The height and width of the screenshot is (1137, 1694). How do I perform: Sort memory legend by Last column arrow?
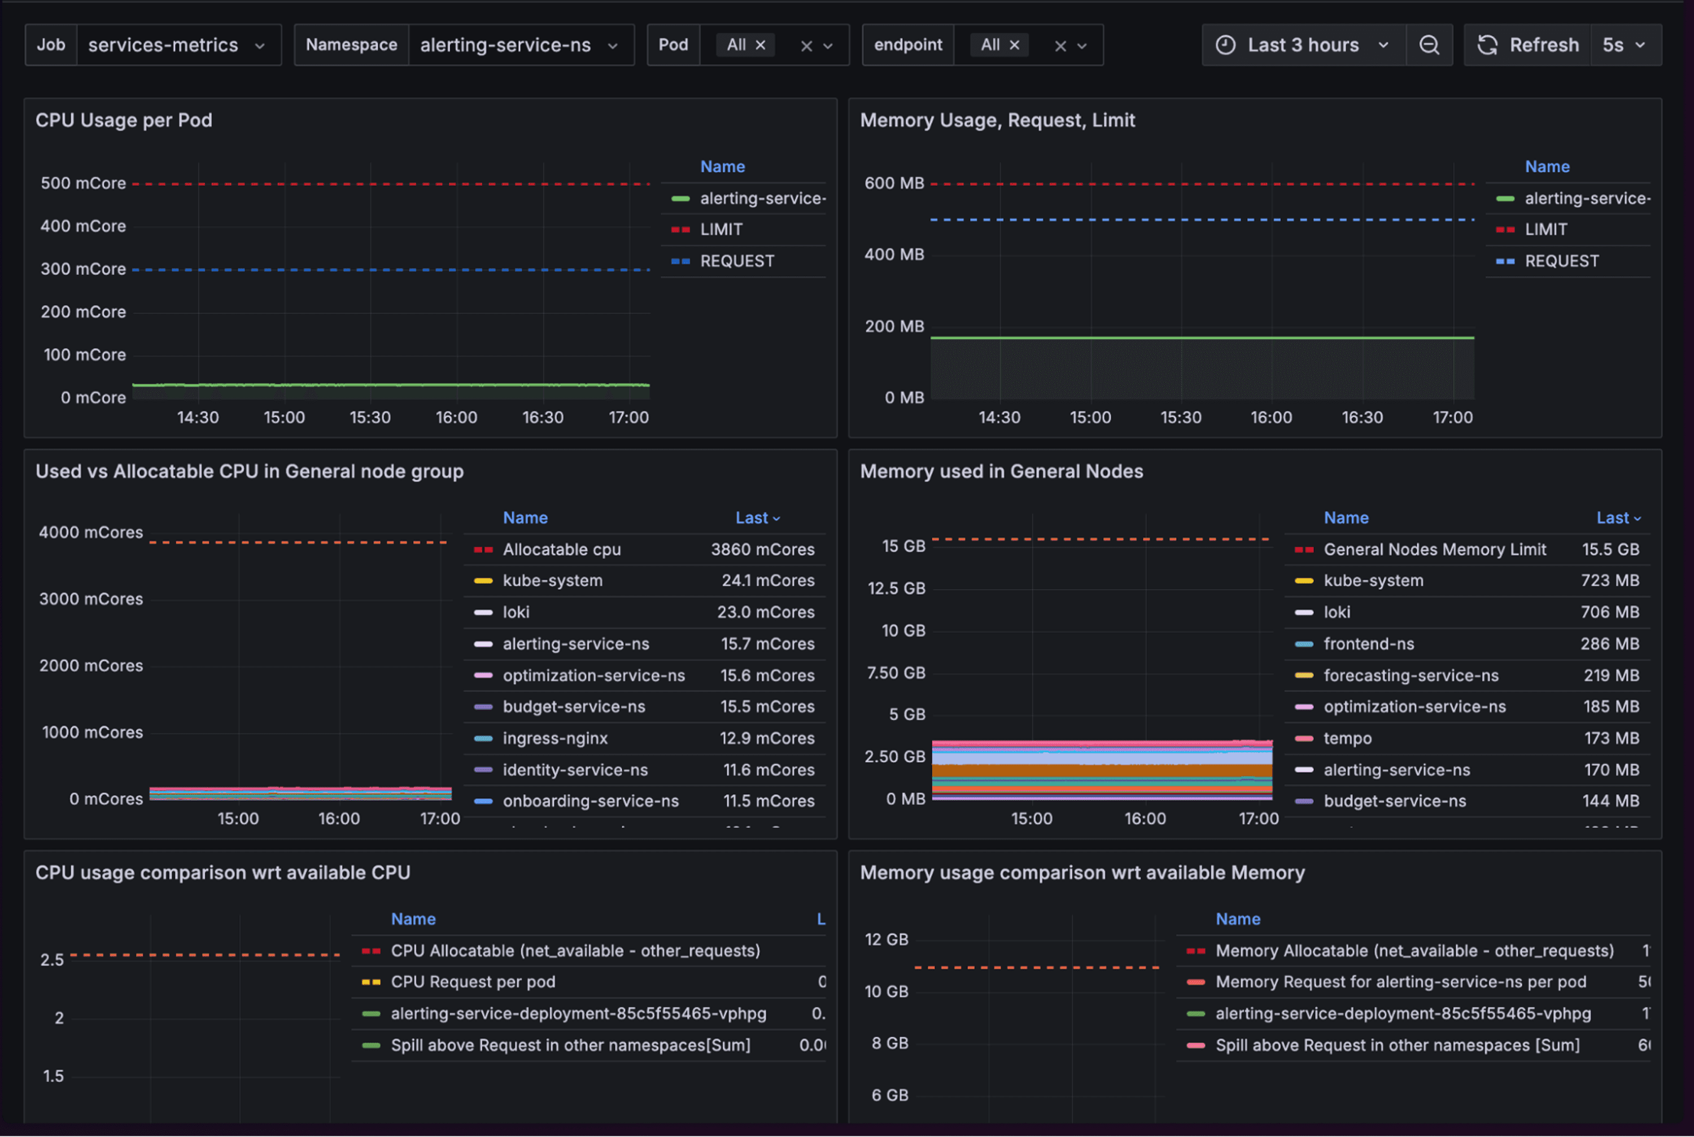1637,519
